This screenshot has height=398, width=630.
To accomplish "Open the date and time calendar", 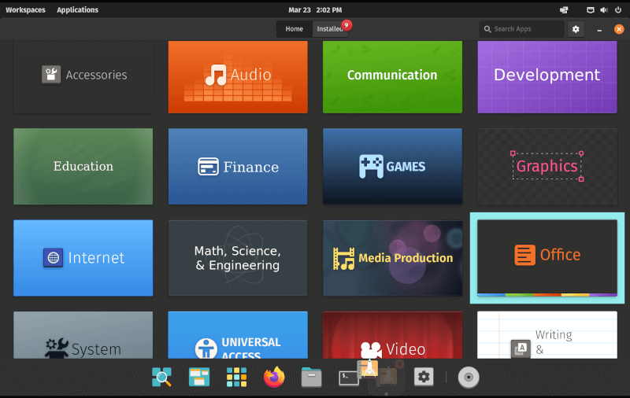I will tap(315, 10).
